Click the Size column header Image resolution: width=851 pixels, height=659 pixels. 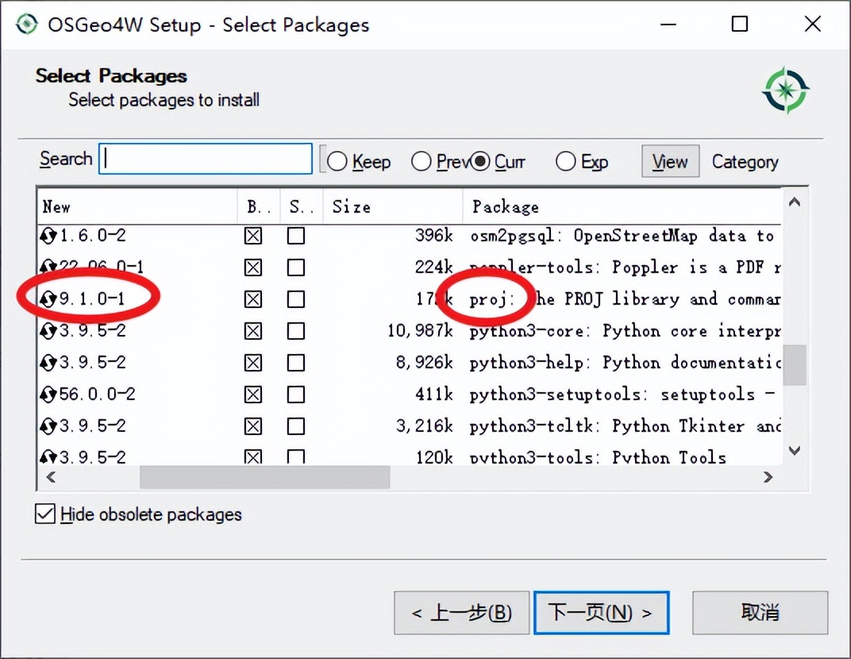coord(393,206)
